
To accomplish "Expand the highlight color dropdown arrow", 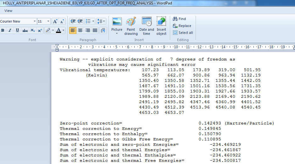I will pos(53,30).
